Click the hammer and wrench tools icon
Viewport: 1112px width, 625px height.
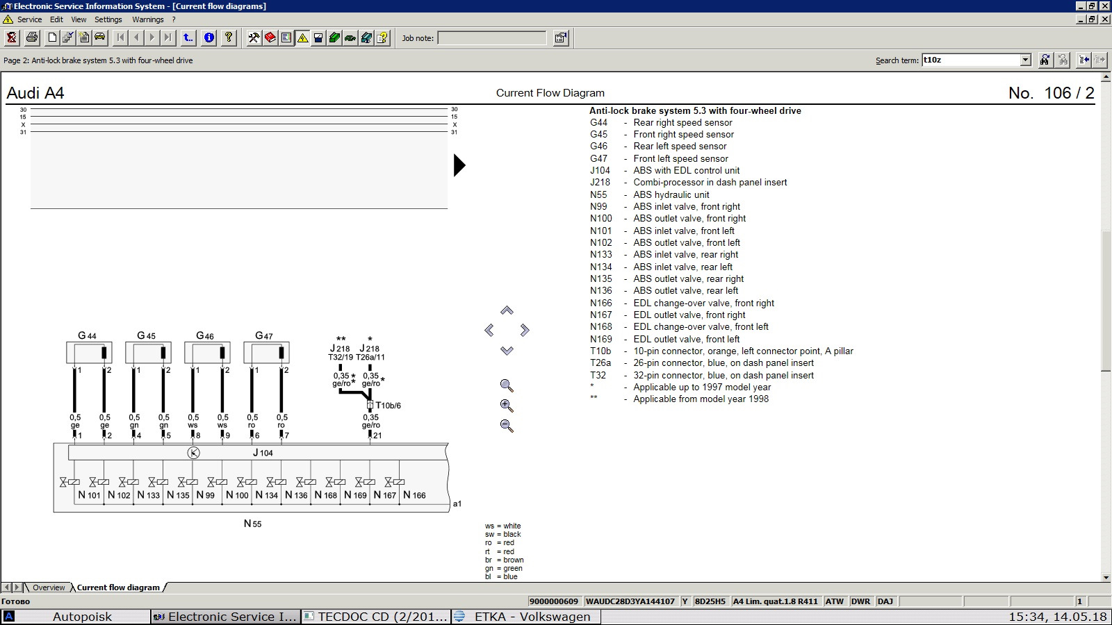click(x=254, y=38)
